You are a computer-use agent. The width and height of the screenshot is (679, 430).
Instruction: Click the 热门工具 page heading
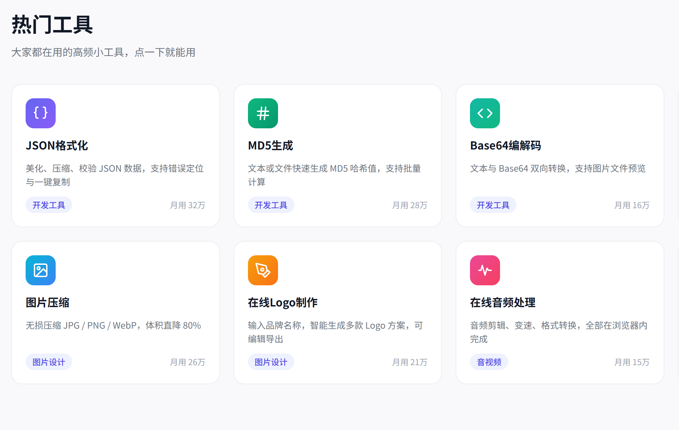click(52, 25)
